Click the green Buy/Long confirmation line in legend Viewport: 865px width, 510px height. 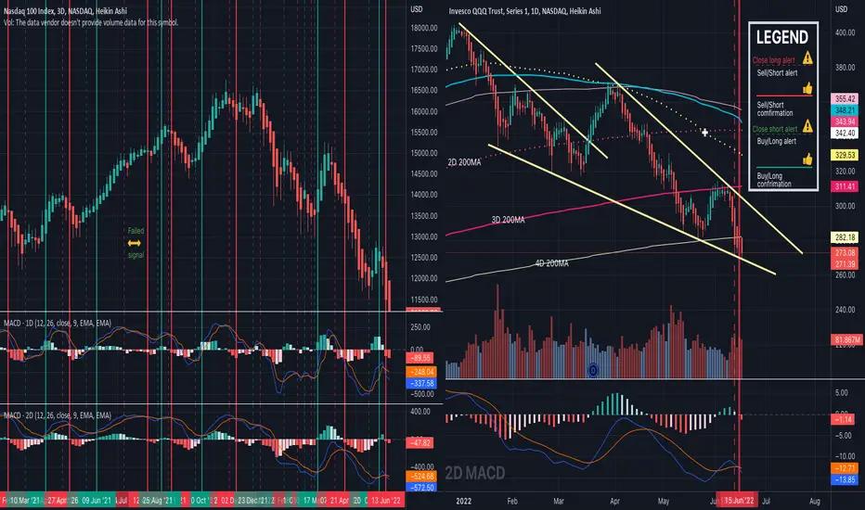pyautogui.click(x=784, y=168)
